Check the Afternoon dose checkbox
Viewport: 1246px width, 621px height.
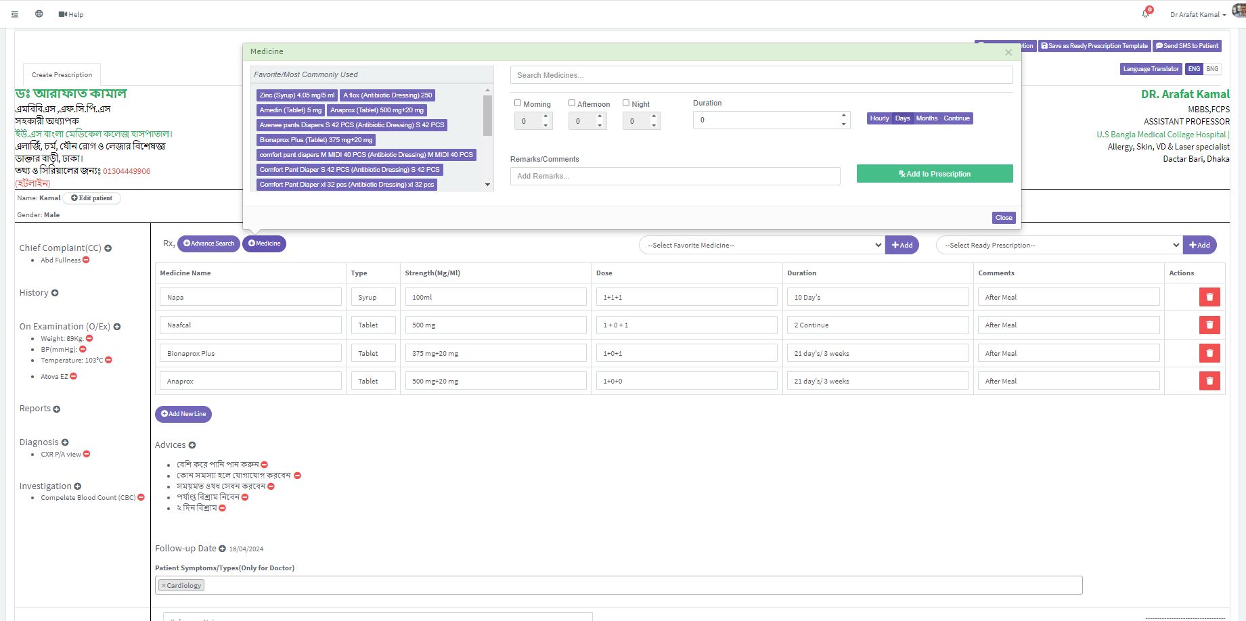(572, 103)
